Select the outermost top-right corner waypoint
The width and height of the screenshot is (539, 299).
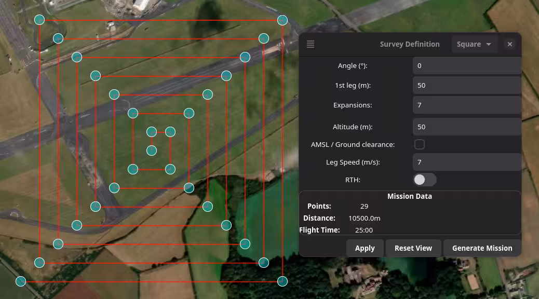point(282,20)
